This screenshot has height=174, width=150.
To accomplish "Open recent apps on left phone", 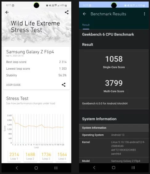I will click(56, 168).
